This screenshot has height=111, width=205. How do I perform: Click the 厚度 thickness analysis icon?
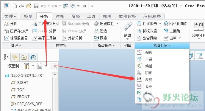click(x=96, y=38)
